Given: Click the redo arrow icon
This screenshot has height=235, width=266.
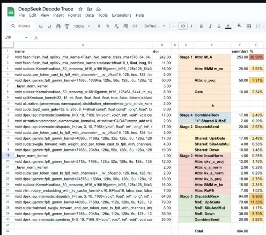Looking at the screenshot, I should 49,26.
